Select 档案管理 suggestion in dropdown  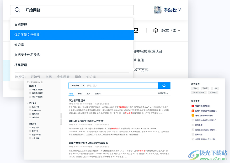[x=72, y=65]
